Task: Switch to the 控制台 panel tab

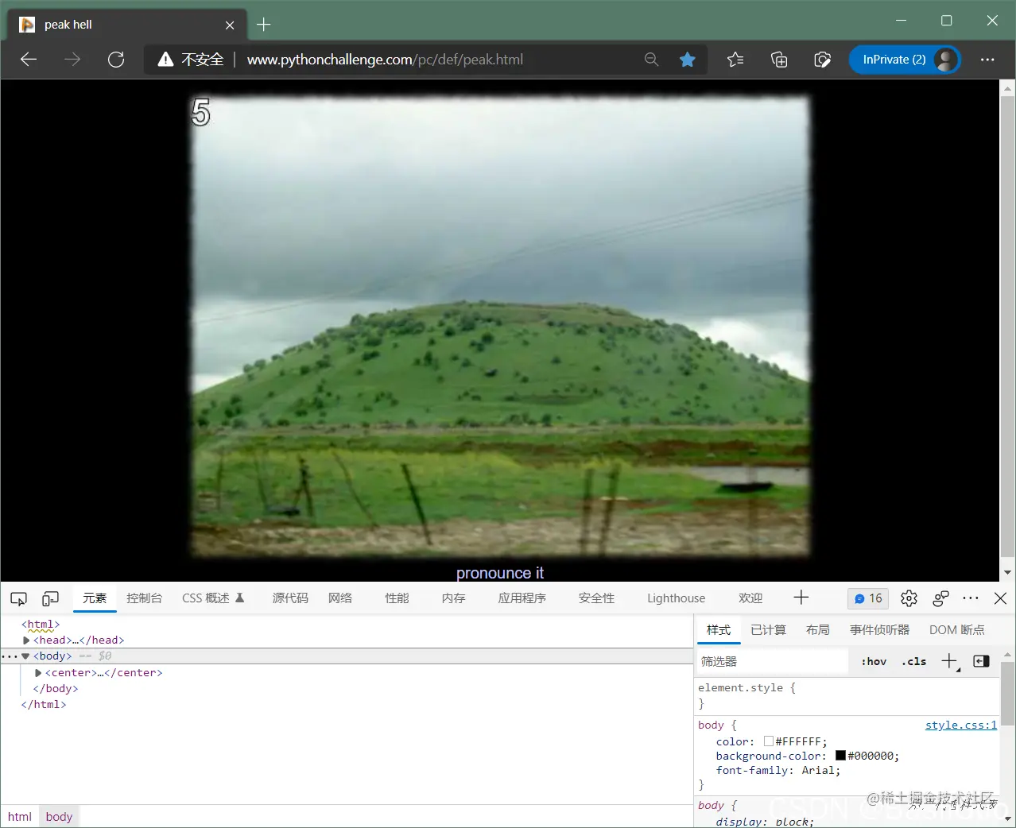Action: coord(144,598)
